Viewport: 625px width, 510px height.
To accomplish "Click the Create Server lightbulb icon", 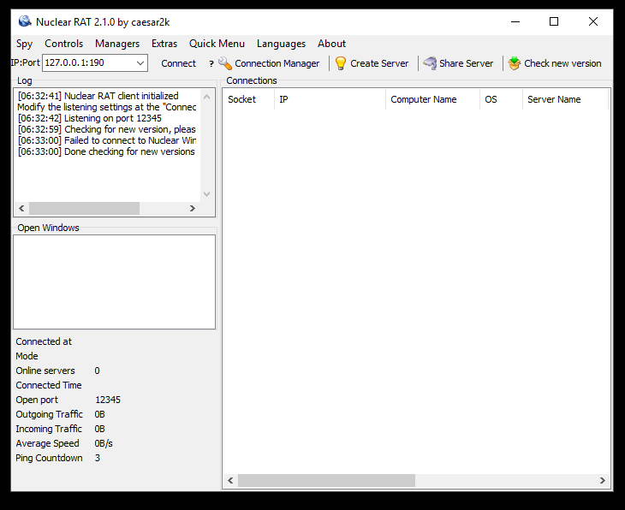I will pos(341,63).
